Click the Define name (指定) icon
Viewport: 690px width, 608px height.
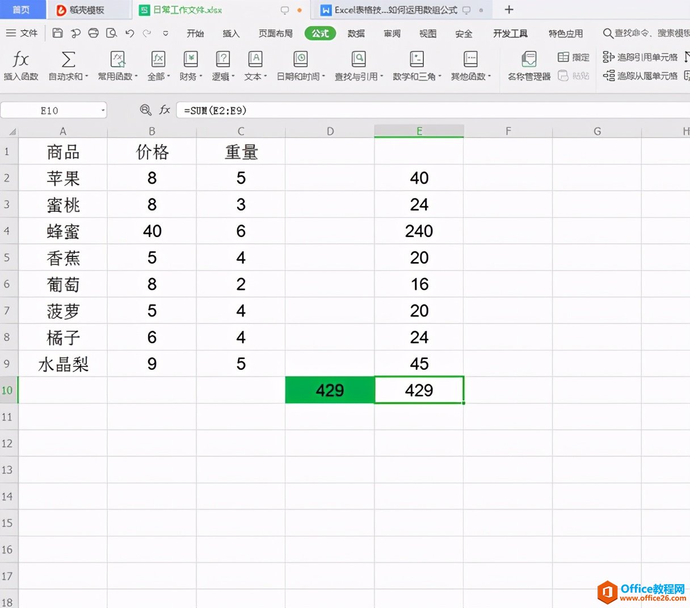click(x=563, y=57)
